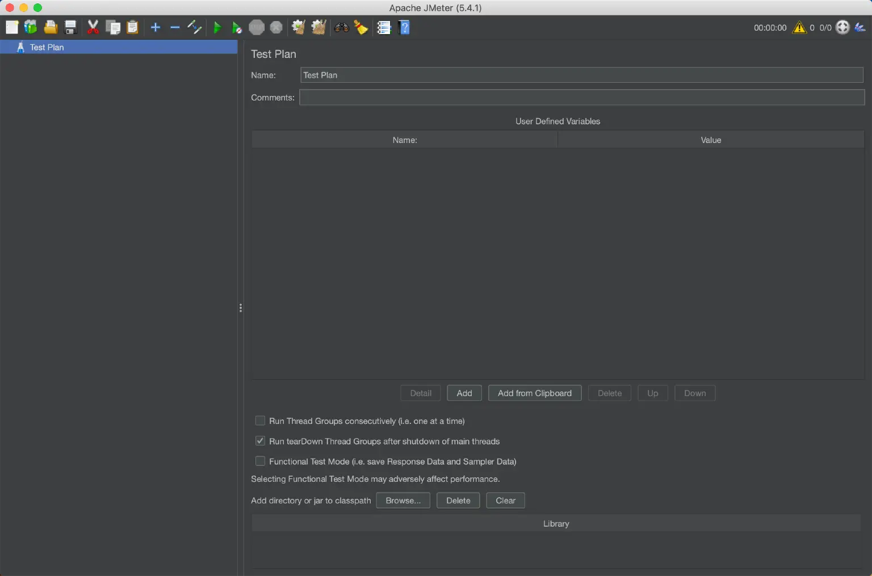Open the Function Helper dialog icon
Viewport: 872px width, 576px height.
384,27
